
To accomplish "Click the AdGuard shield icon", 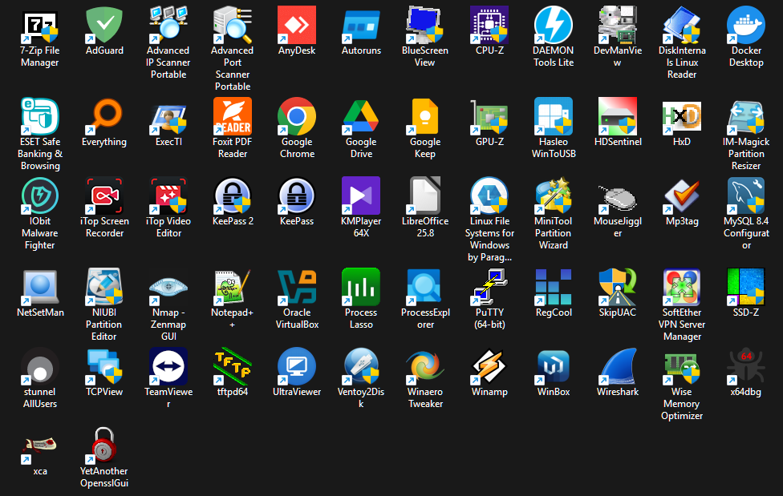I will 104,26.
